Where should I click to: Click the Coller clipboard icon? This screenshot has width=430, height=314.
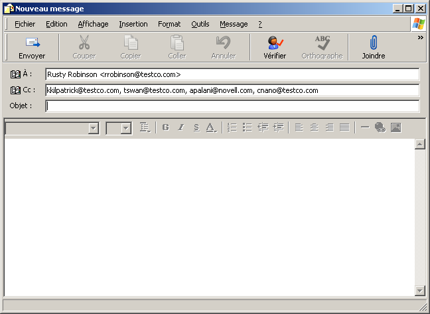(x=177, y=42)
